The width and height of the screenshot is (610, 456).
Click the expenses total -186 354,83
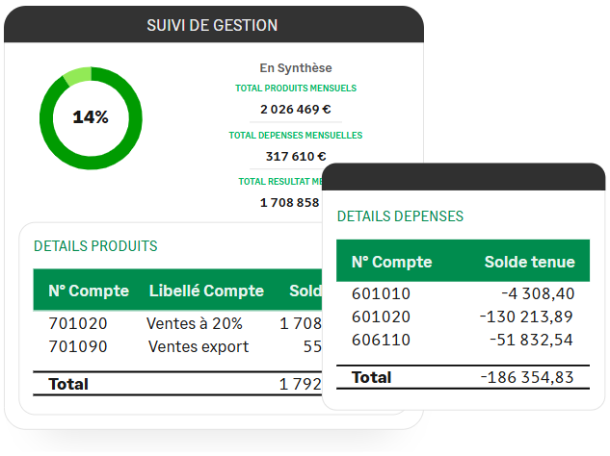point(526,377)
